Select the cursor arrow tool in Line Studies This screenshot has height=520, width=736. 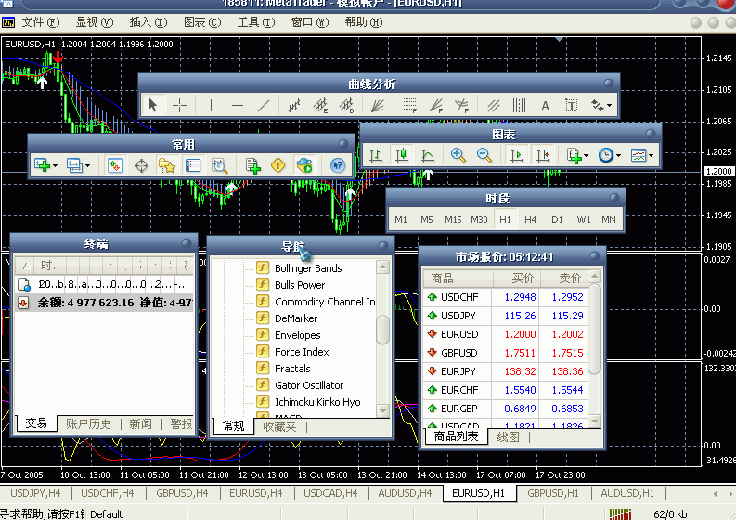153,105
